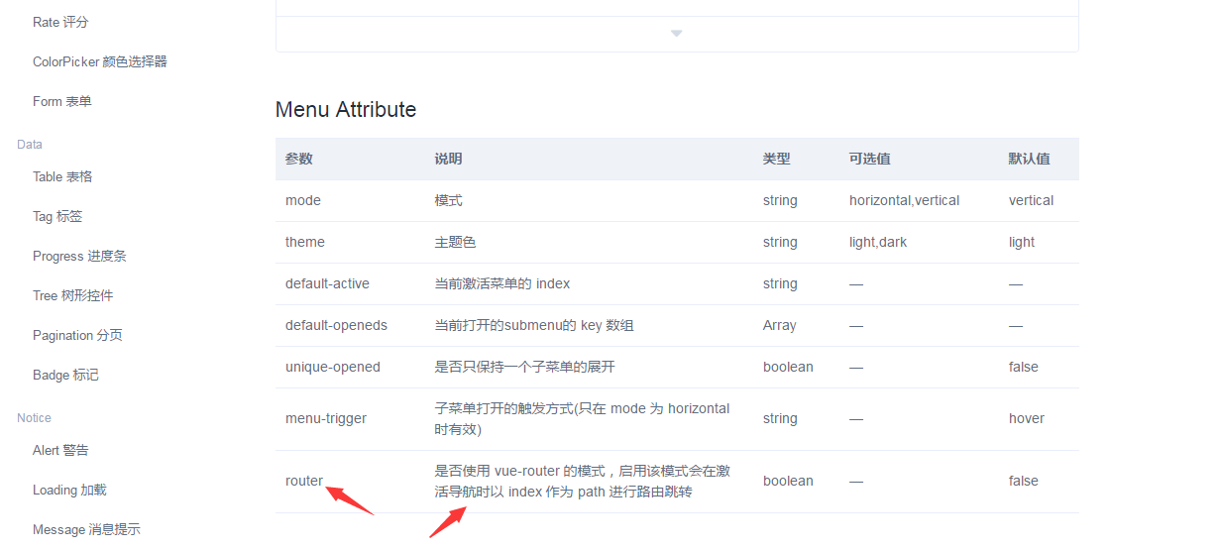Open Tree 树形控件 sidebar item
Image resolution: width=1219 pixels, height=550 pixels.
tap(73, 295)
